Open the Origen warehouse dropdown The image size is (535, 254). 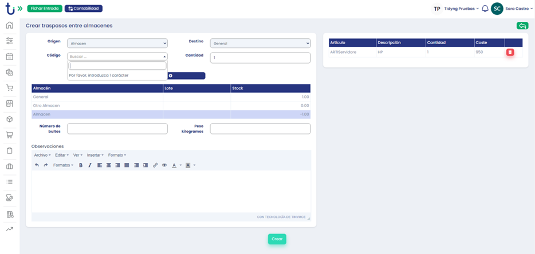point(117,43)
